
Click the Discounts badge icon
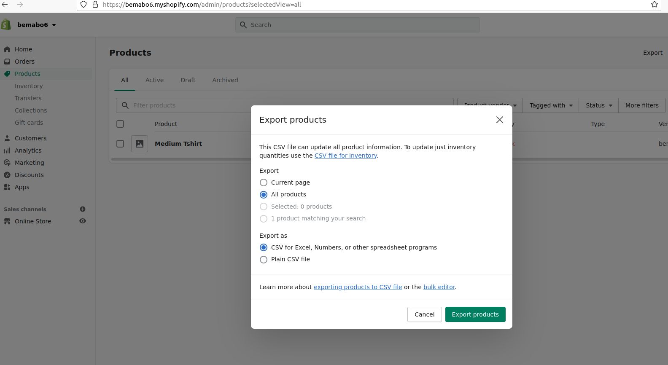[x=7, y=175]
